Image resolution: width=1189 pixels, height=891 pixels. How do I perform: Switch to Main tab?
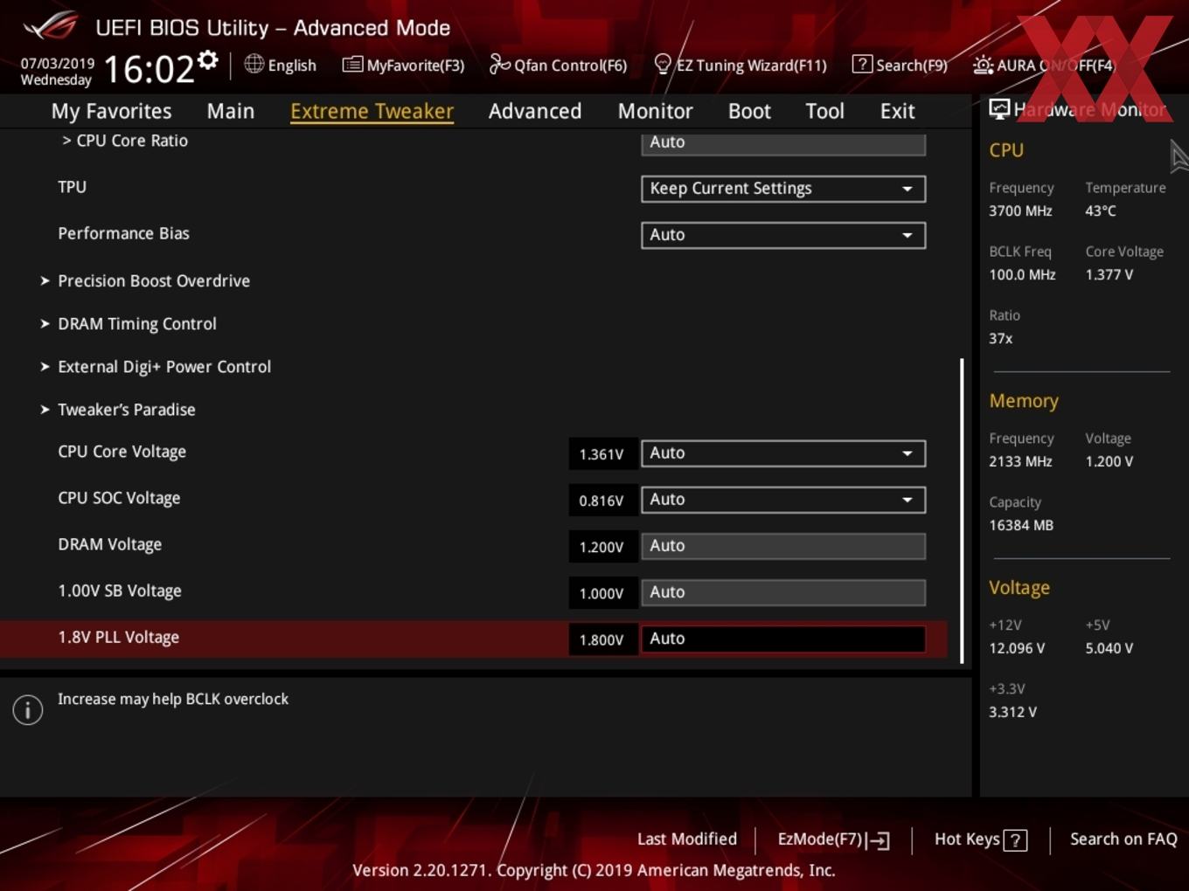point(231,111)
